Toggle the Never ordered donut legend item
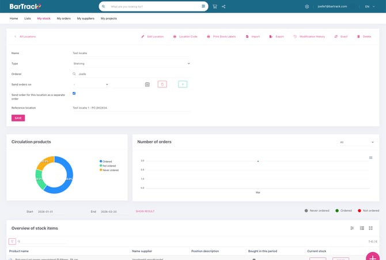 click(x=109, y=170)
